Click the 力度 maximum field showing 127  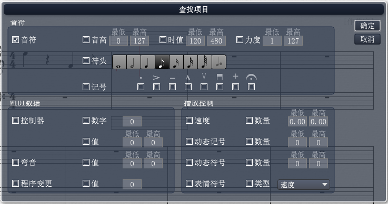pos(293,41)
